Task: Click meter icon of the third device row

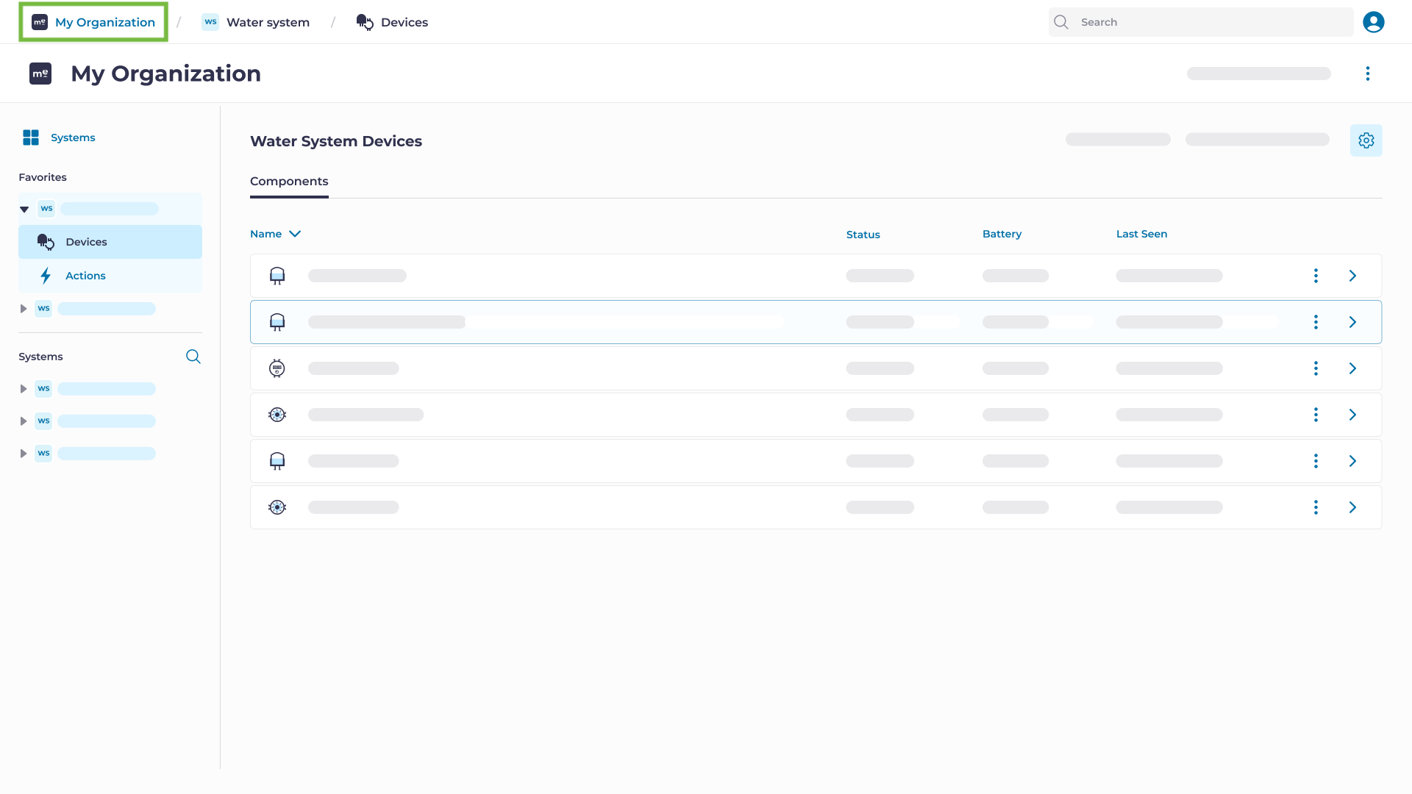Action: 277,368
